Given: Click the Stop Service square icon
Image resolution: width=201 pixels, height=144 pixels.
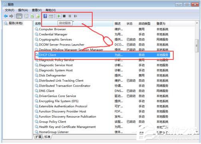Looking at the screenshot, I should (64, 16).
